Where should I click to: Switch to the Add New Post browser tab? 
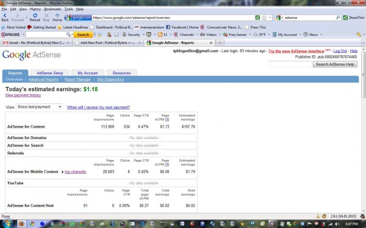point(107,43)
